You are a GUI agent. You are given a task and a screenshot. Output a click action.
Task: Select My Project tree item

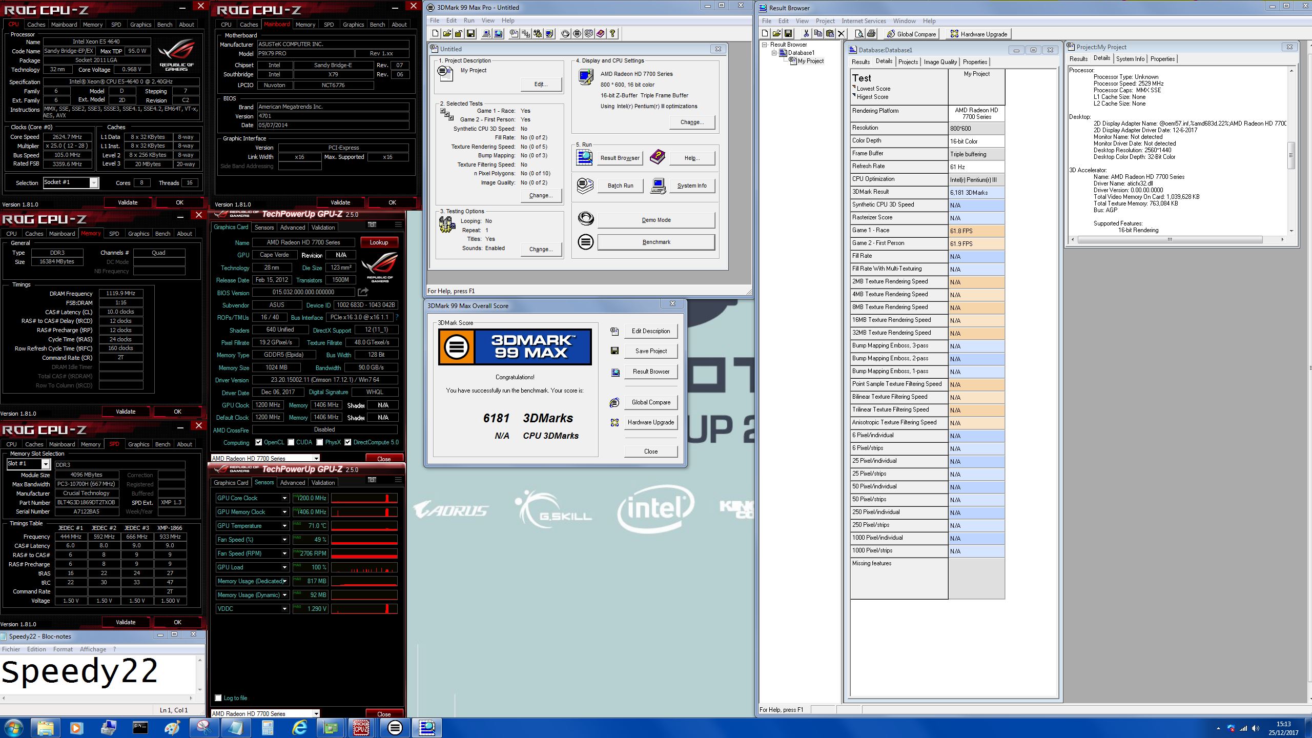click(811, 61)
